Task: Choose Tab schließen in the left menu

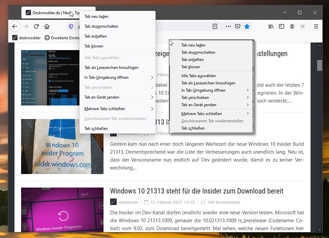Action: point(117,129)
